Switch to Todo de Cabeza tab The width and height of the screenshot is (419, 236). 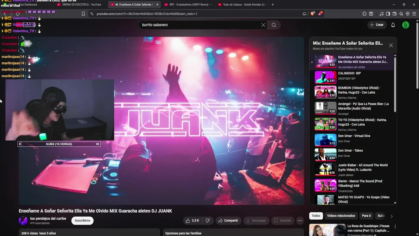click(242, 5)
